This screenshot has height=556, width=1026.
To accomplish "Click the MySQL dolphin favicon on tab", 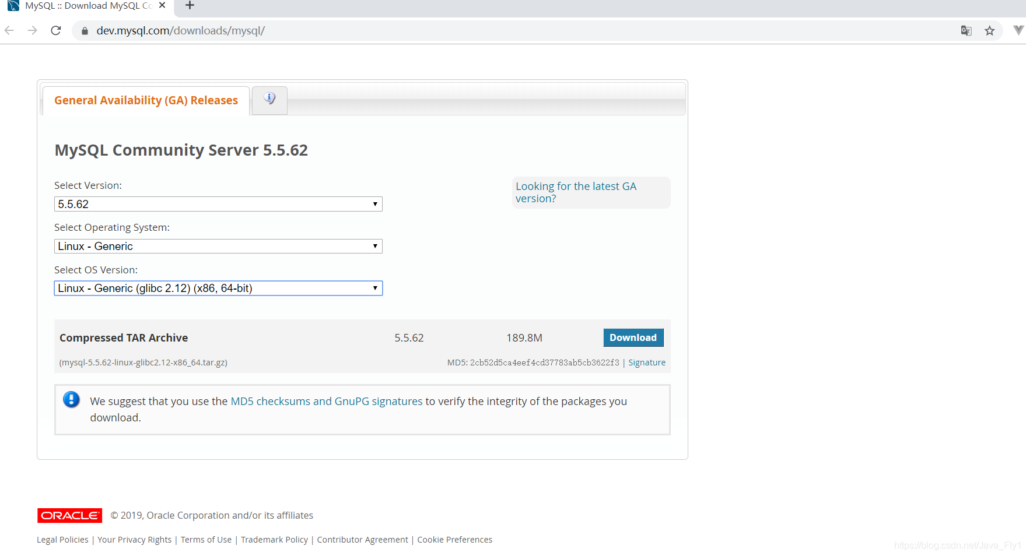I will click(13, 6).
